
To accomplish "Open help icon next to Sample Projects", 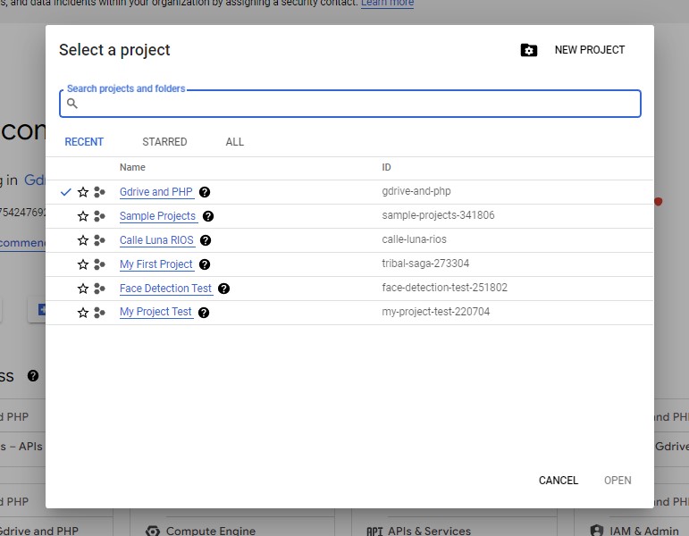I will coord(208,216).
